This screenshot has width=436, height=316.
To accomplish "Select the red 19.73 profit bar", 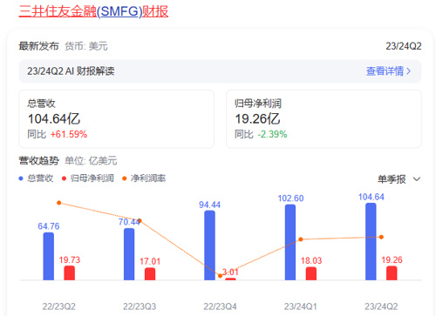I will [x=70, y=273].
